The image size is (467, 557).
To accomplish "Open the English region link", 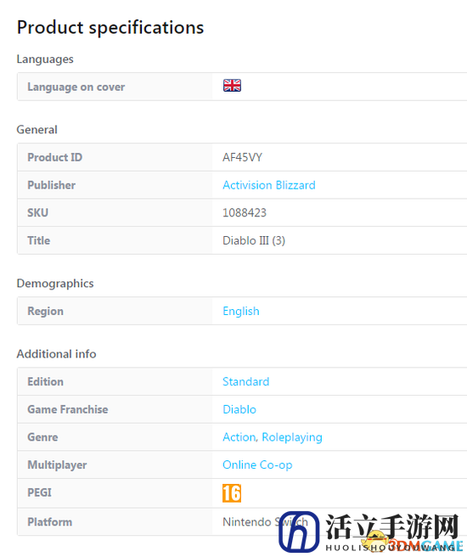I will pos(241,311).
